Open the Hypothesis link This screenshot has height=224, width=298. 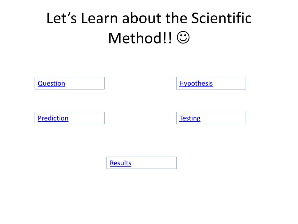[196, 83]
